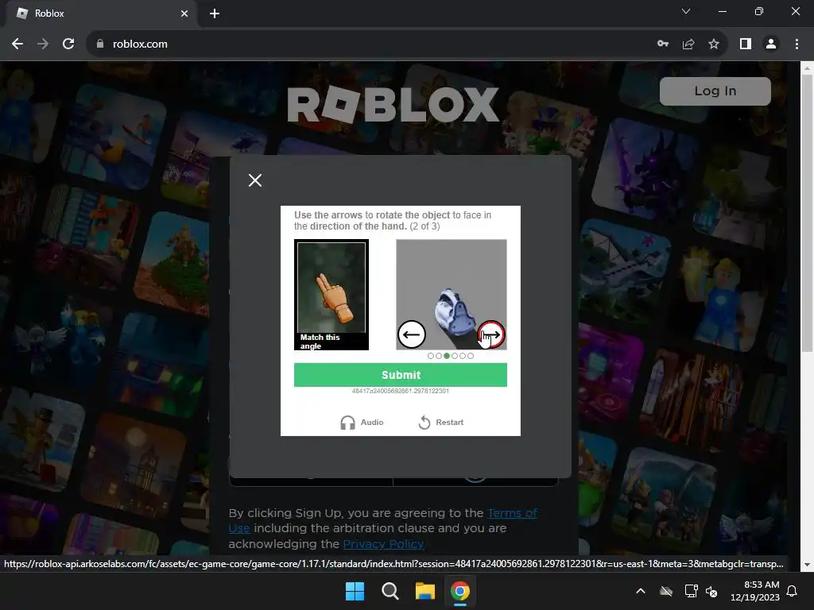
Task: Go back to the previous page
Action: coord(17,44)
